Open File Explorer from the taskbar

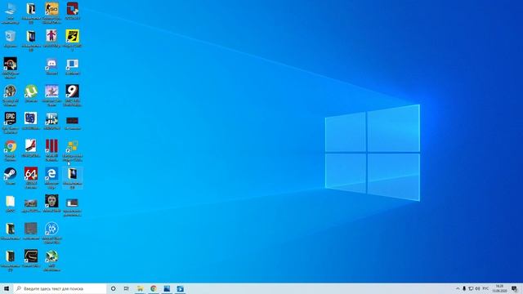pos(140,288)
